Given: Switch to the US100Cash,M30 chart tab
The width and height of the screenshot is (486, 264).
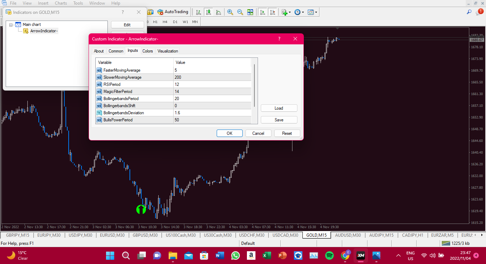Looking at the screenshot, I should click(x=181, y=235).
